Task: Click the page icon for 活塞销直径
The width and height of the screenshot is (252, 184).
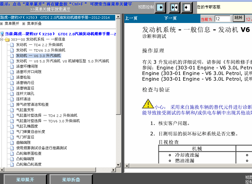Action: (12, 88)
